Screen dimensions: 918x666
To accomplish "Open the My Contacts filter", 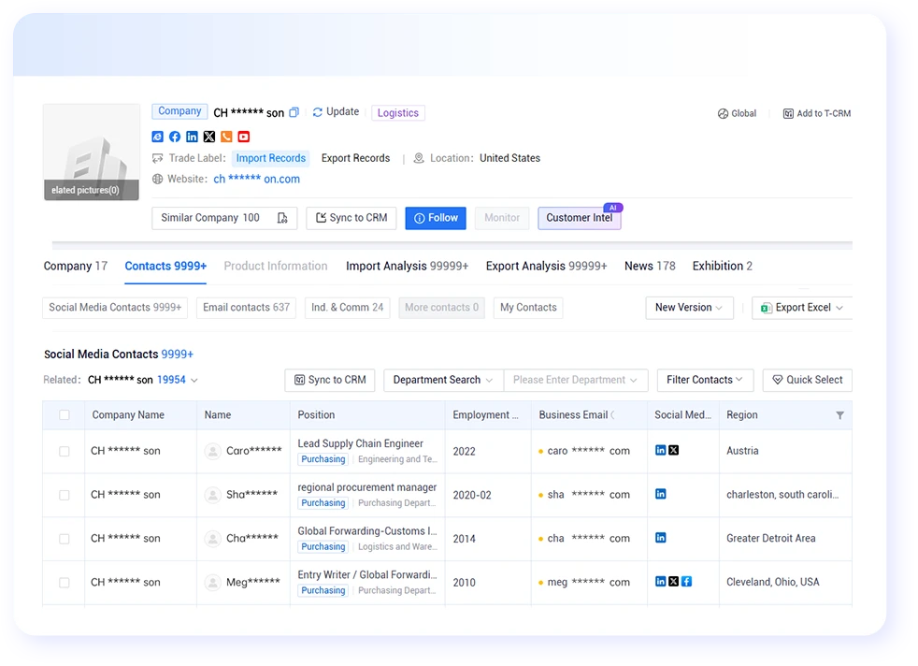I will [528, 308].
